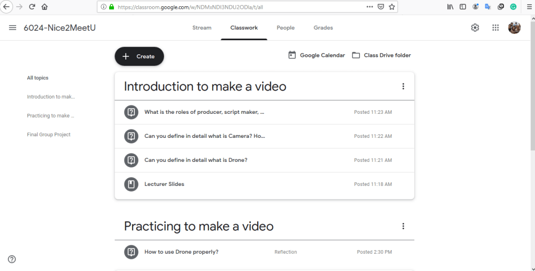
Task: Go to the Grades tab
Action: (323, 28)
